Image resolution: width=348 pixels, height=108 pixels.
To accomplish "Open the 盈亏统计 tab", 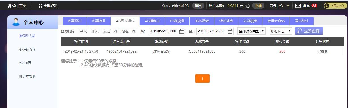I will 302,21.
